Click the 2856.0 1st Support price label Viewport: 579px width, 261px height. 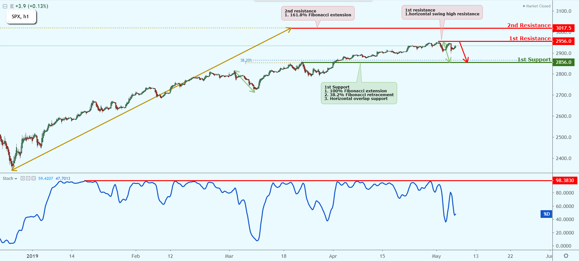pos(563,62)
